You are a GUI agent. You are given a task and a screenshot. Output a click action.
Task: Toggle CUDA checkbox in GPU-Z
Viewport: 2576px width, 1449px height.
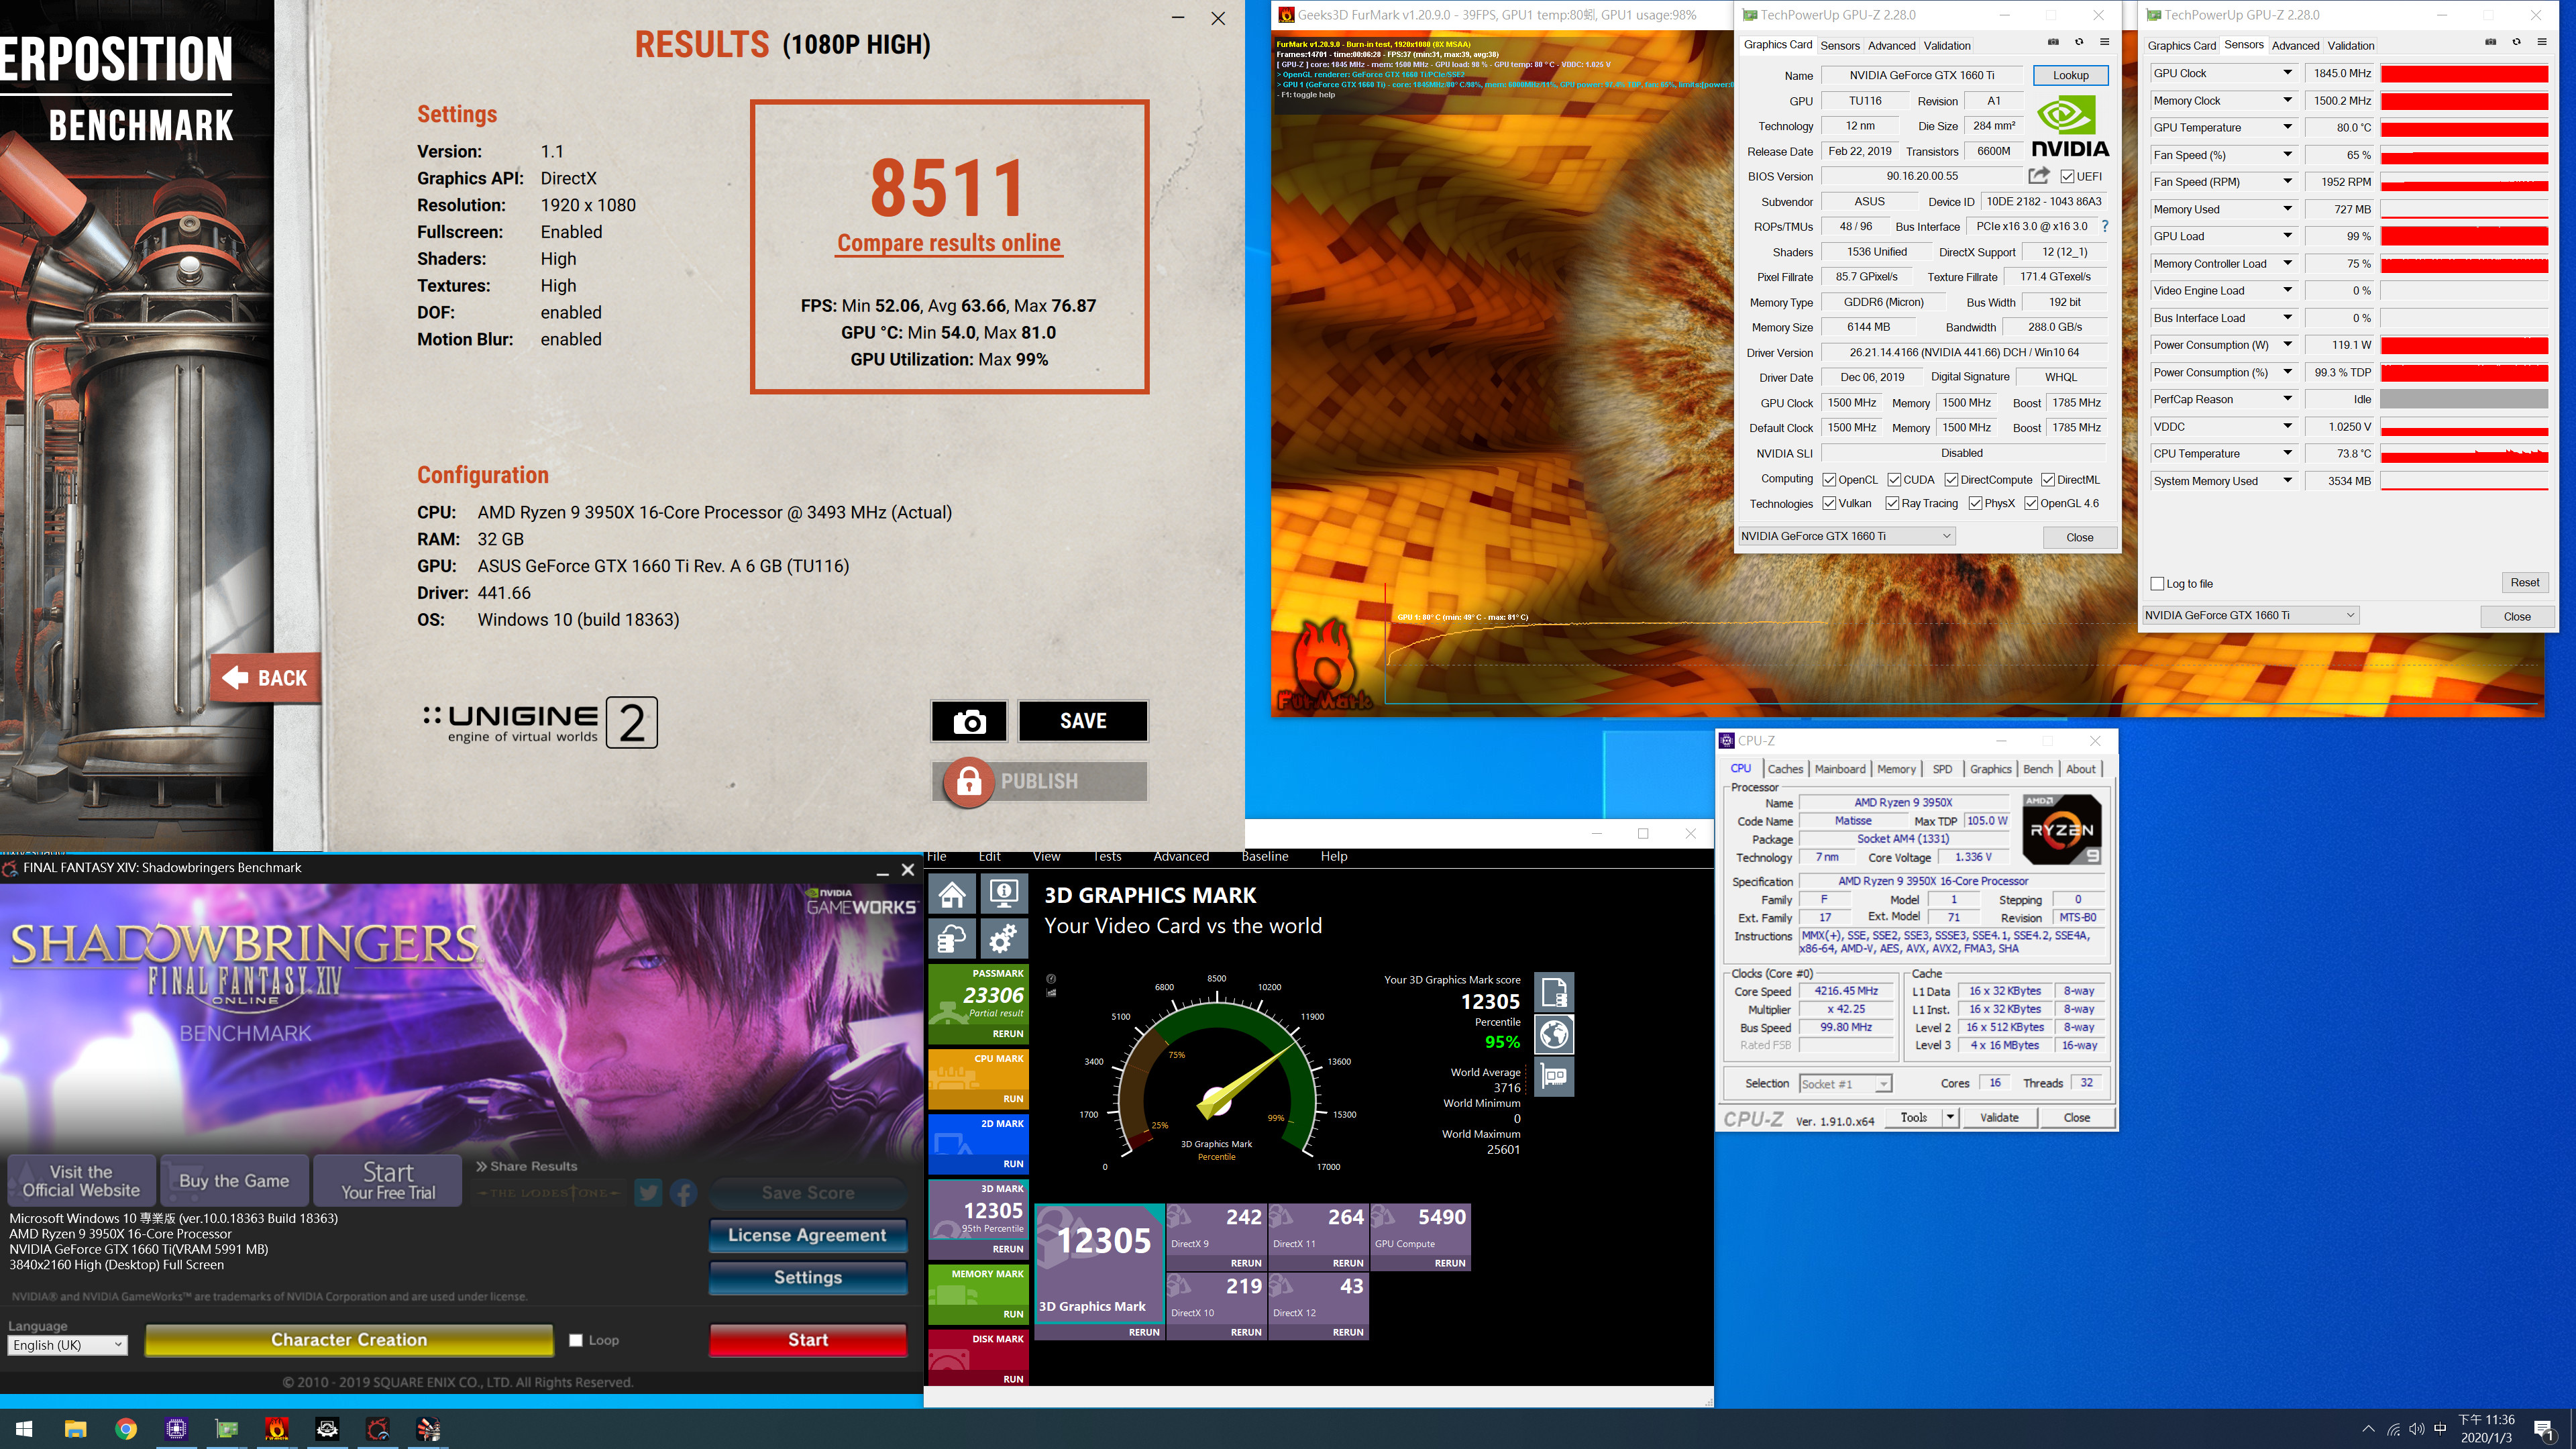tap(1894, 480)
